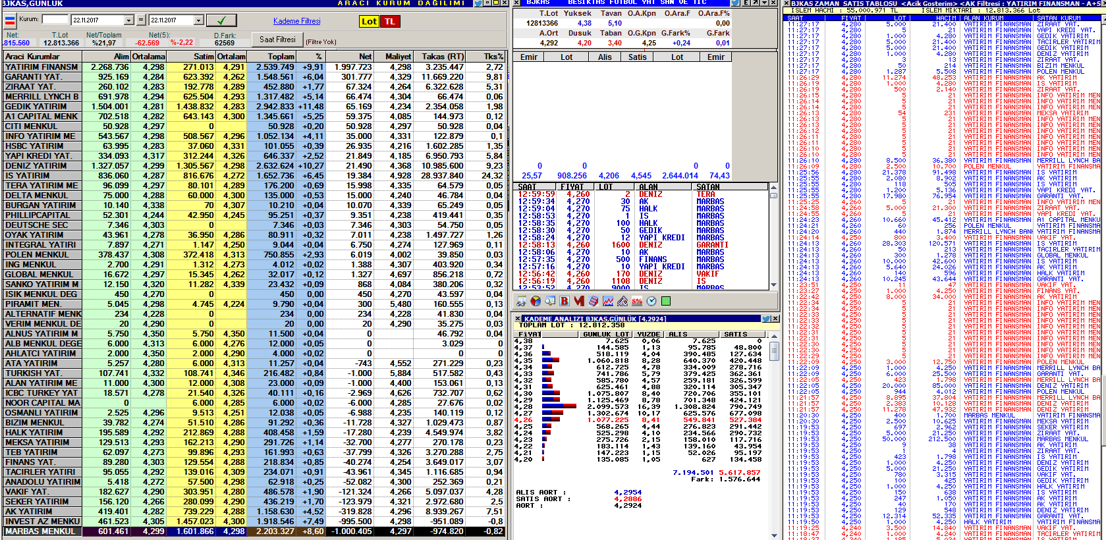Click the Tks% column header
Viewport: 1106px width, 540px height.
pos(485,57)
